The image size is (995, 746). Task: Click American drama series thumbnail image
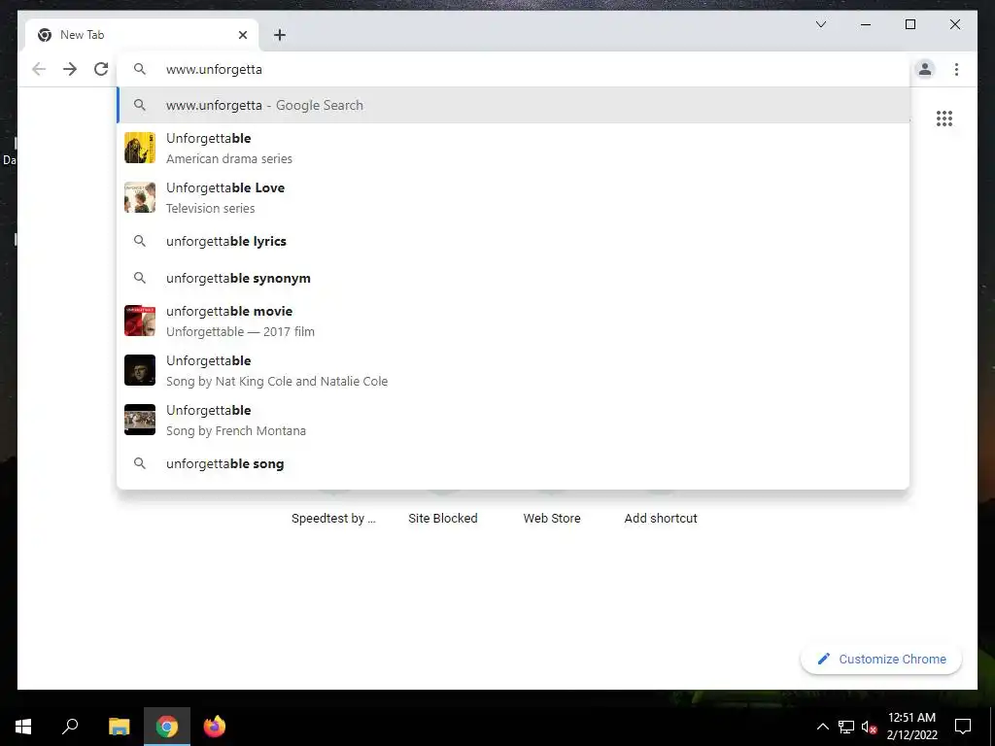140,148
